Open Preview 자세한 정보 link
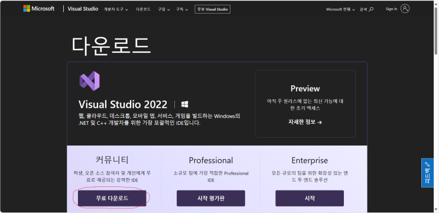Screen dimensions: 439x213 click(x=305, y=122)
